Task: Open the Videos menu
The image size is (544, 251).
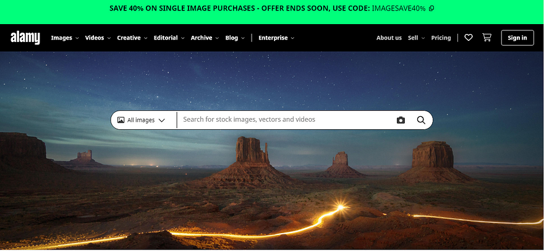Action: (98, 38)
